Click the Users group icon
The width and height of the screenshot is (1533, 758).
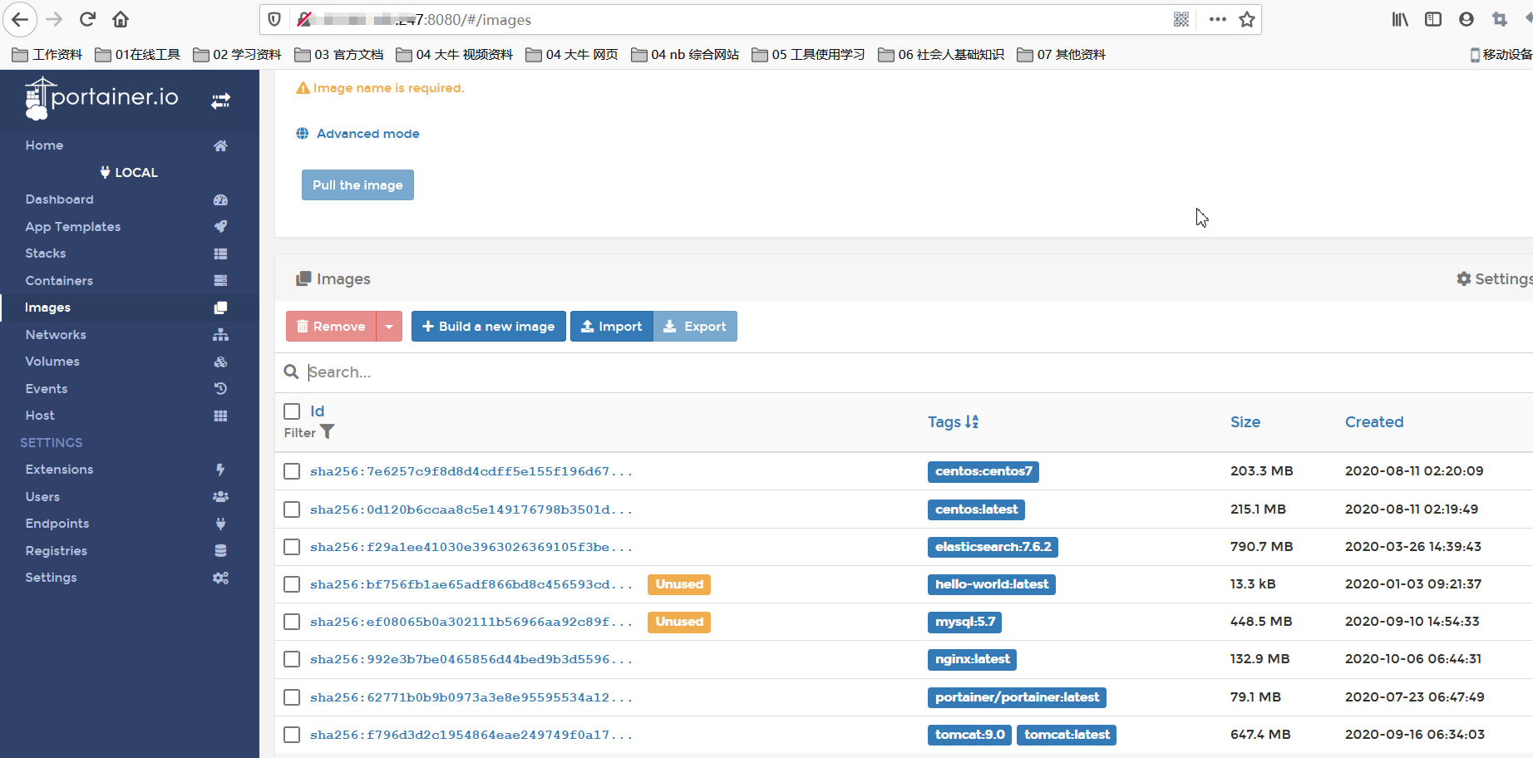coord(220,496)
